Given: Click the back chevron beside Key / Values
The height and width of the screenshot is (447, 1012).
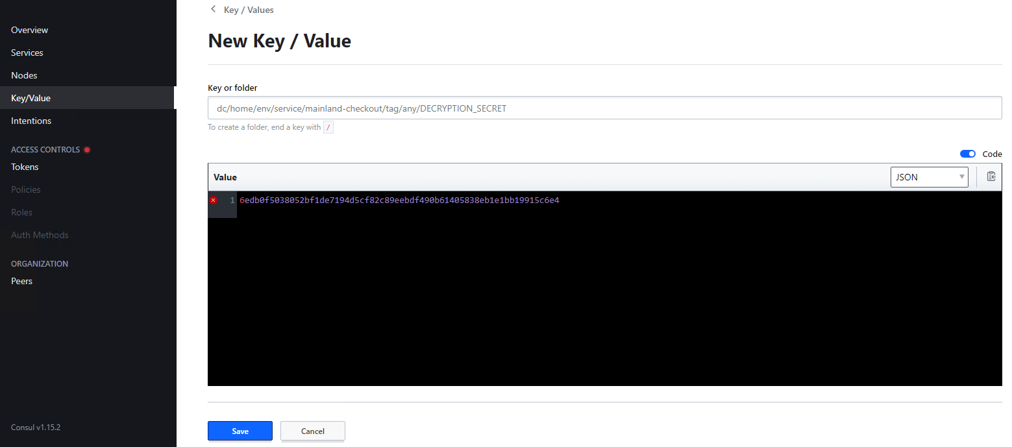Looking at the screenshot, I should pos(213,9).
